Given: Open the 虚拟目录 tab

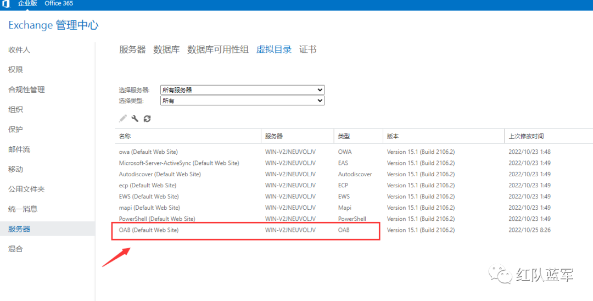Looking at the screenshot, I should click(274, 49).
